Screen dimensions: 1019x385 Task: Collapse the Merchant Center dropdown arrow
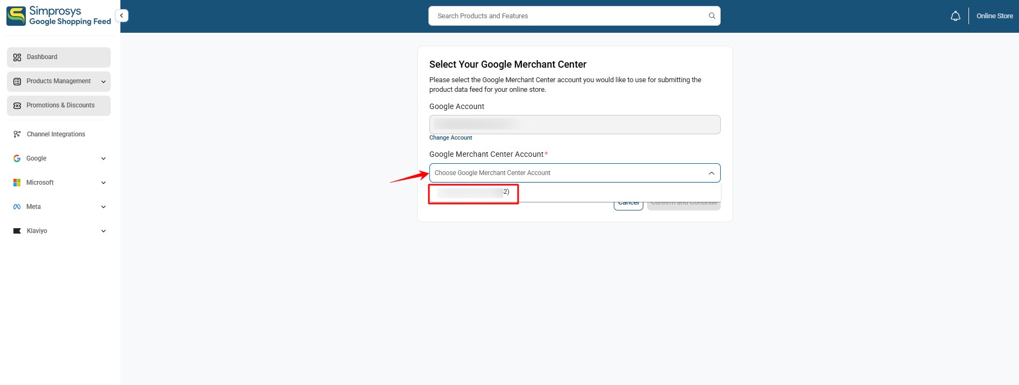[711, 173]
